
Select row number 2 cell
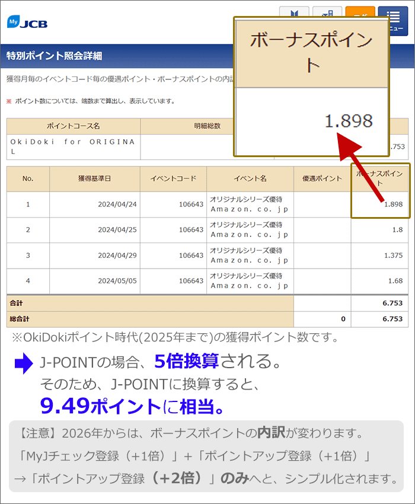(28, 230)
